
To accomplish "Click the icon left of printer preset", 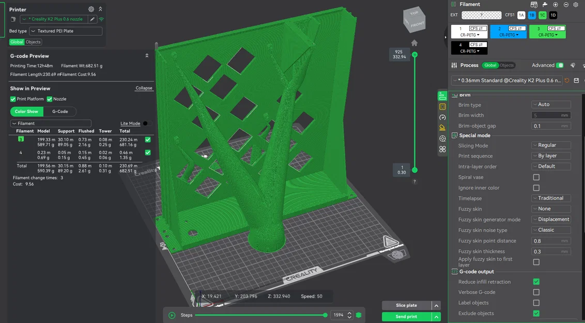I will (13, 19).
